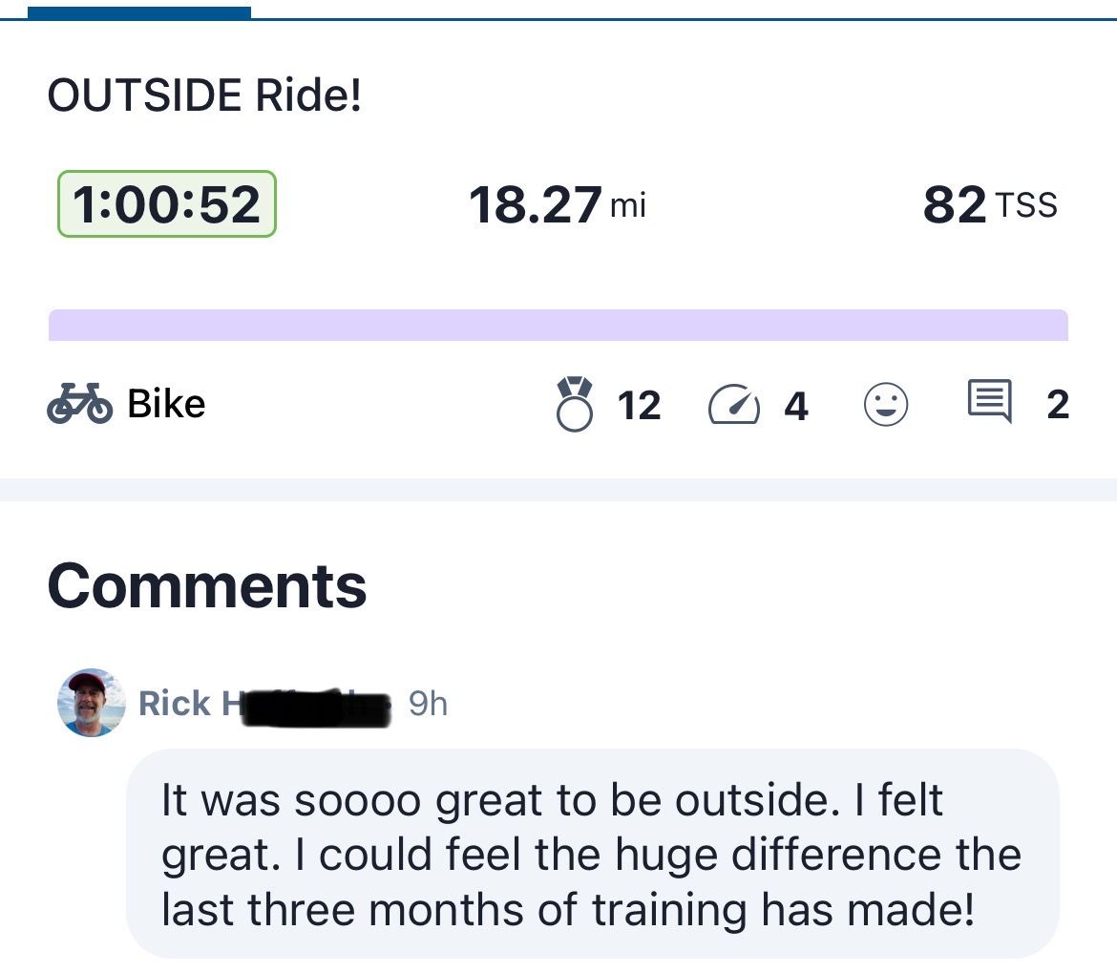Select the comment text bubble

592,854
